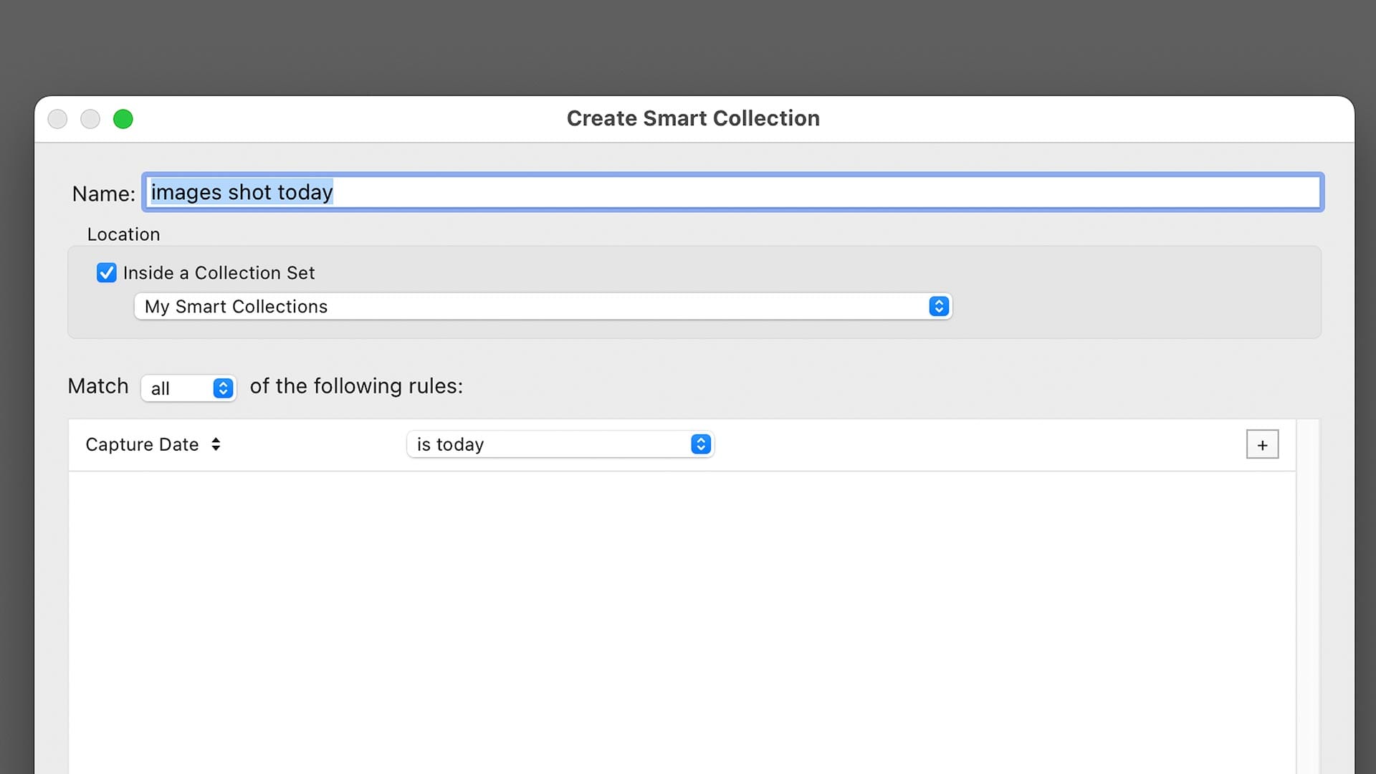Click the up-down arrows next to Capture Date
The image size is (1376, 774).
click(x=216, y=444)
